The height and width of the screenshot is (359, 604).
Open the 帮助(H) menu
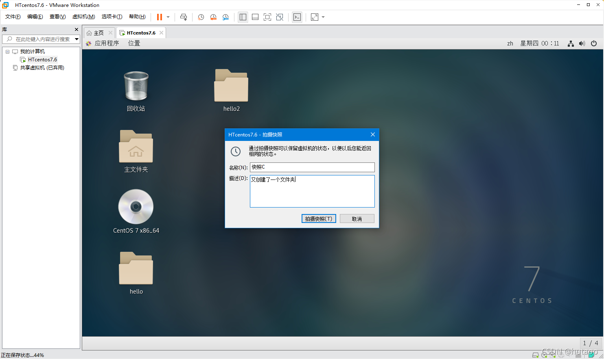pyautogui.click(x=137, y=17)
